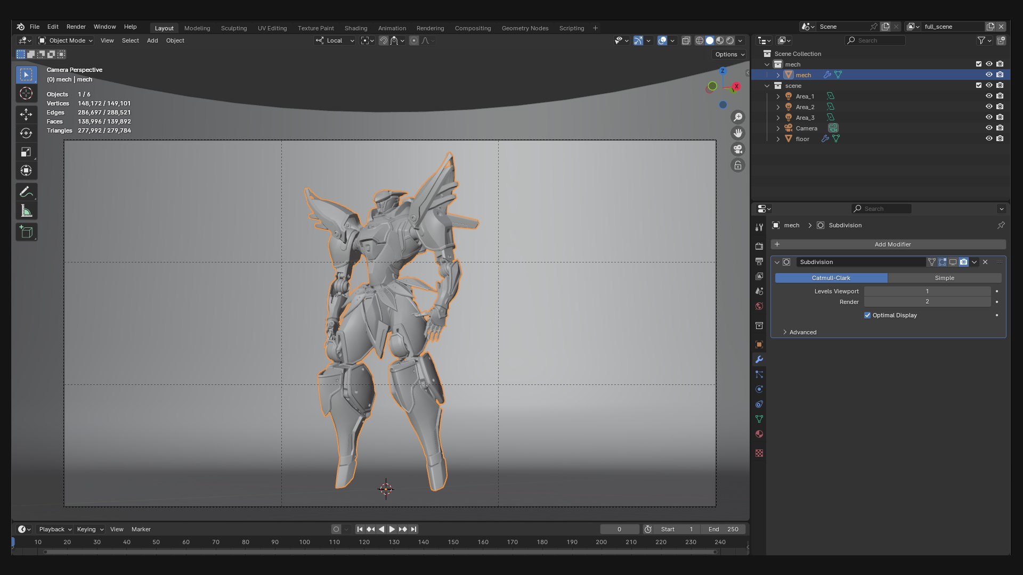Activate the Move tool
Screen dimensions: 1023x575
click(26, 114)
